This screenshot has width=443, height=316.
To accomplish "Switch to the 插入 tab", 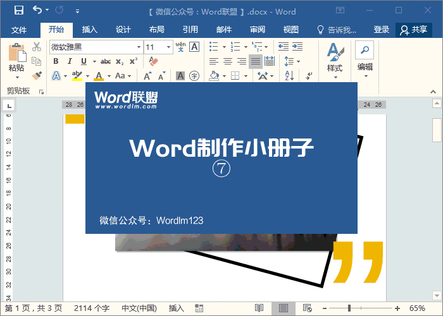I will pyautogui.click(x=90, y=30).
